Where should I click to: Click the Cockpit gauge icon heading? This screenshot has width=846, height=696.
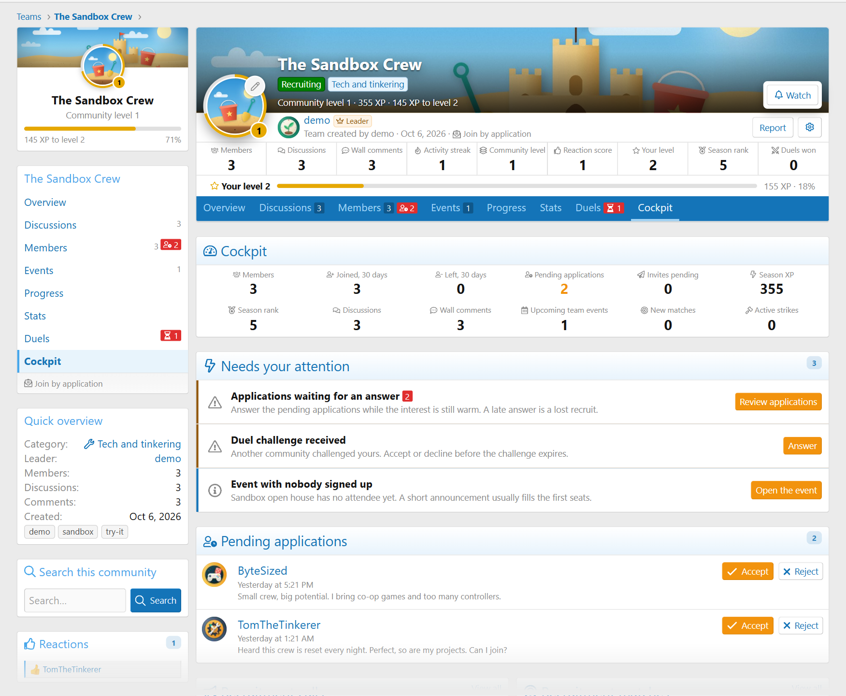210,251
